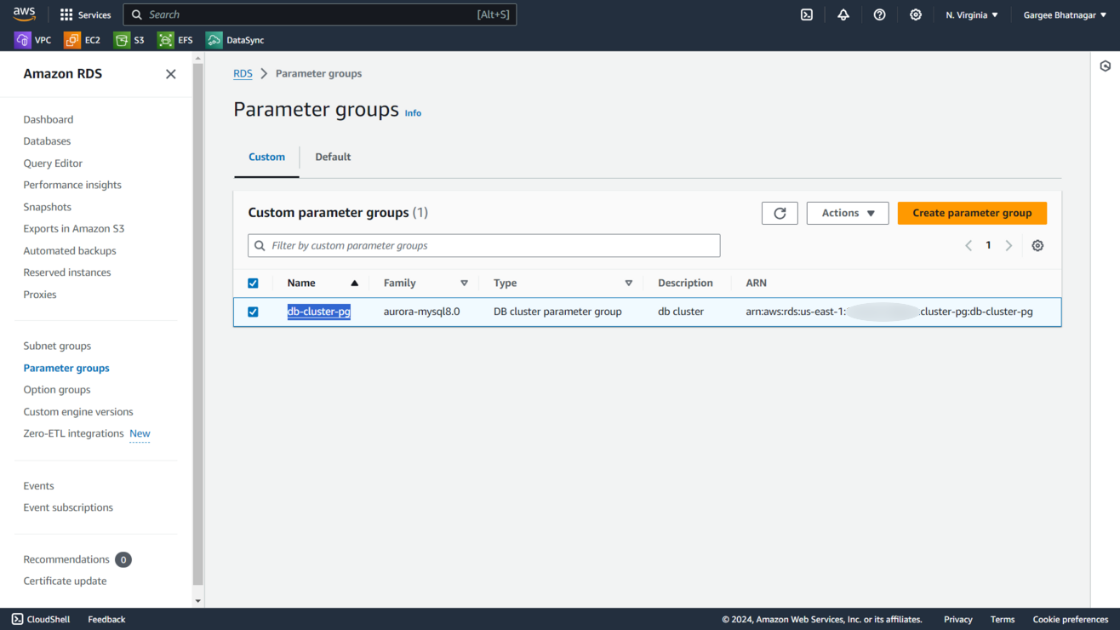
Task: Sort by the Family column arrow
Action: coord(464,283)
